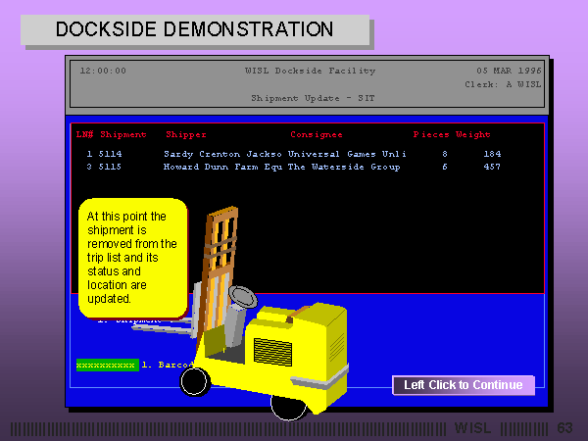Viewport: 588px width, 441px height.
Task: Click the 12:00:00 clock display
Action: [103, 71]
